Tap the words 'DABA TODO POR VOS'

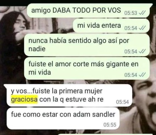pos(87,10)
